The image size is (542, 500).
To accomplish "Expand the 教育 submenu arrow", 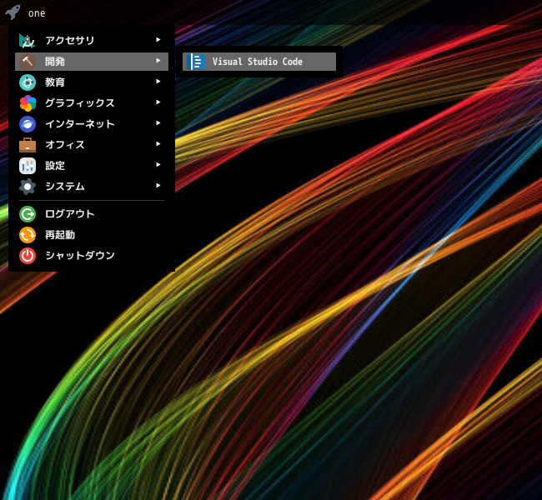I will tap(158, 81).
